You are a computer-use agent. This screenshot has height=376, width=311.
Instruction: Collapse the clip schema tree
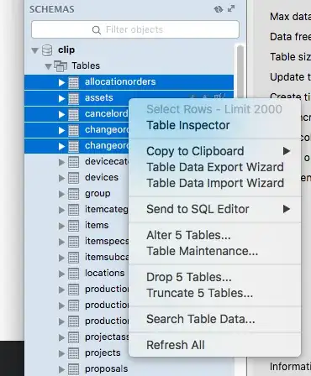point(34,50)
